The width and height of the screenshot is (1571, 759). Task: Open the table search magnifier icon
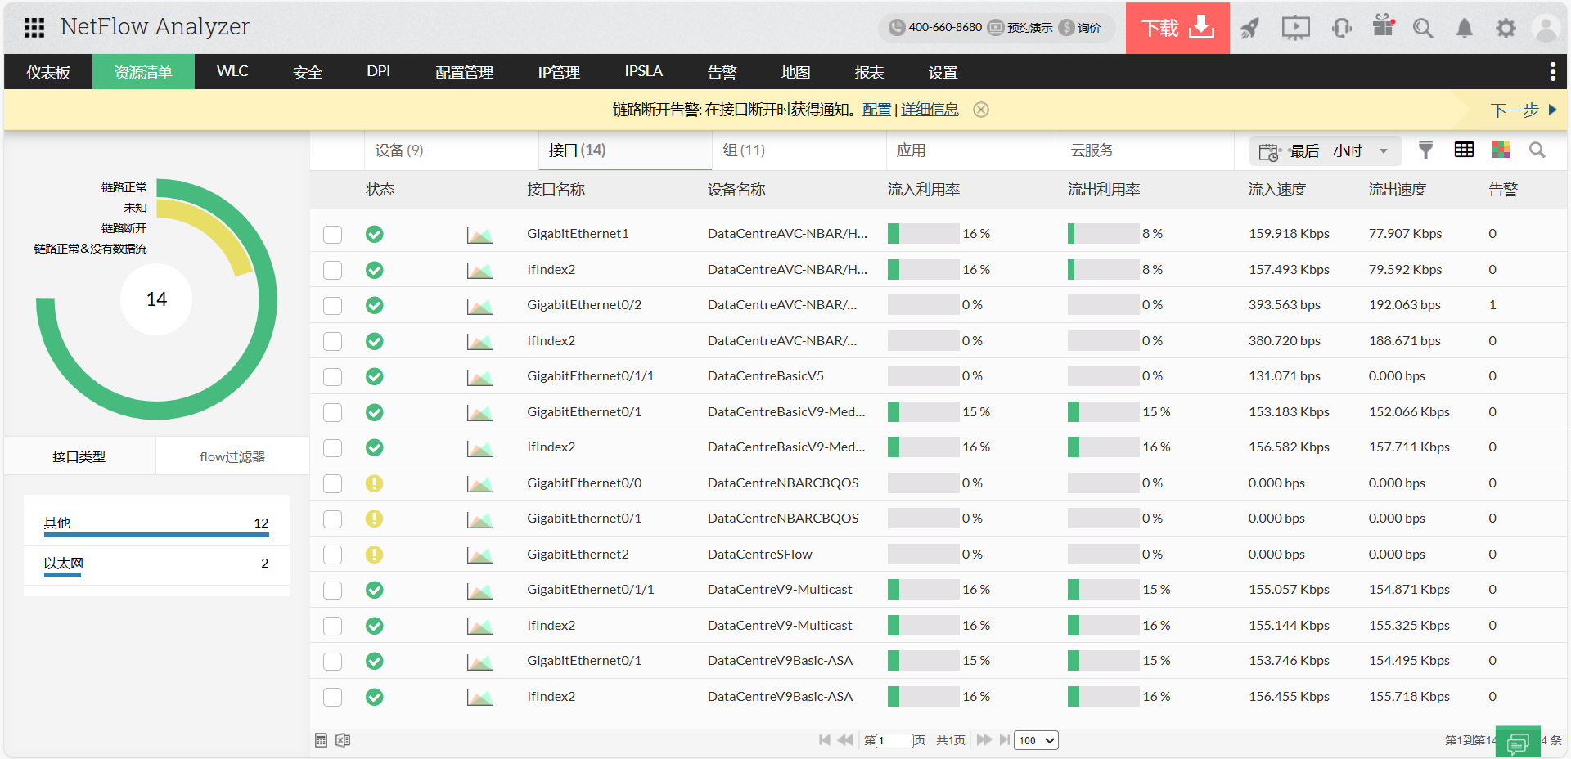point(1537,150)
